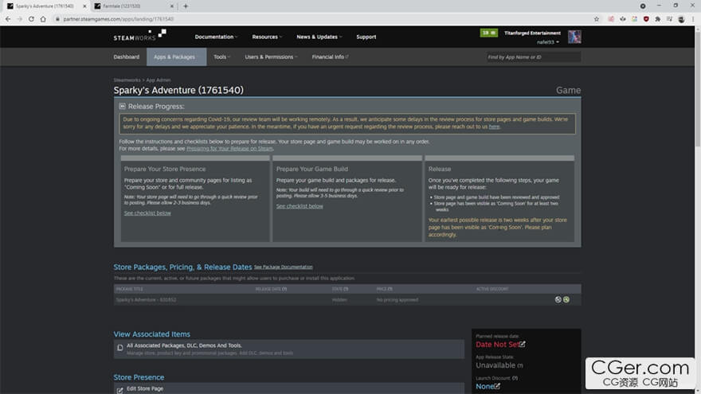
Task: Click the green globe icon in package row
Action: click(x=566, y=300)
